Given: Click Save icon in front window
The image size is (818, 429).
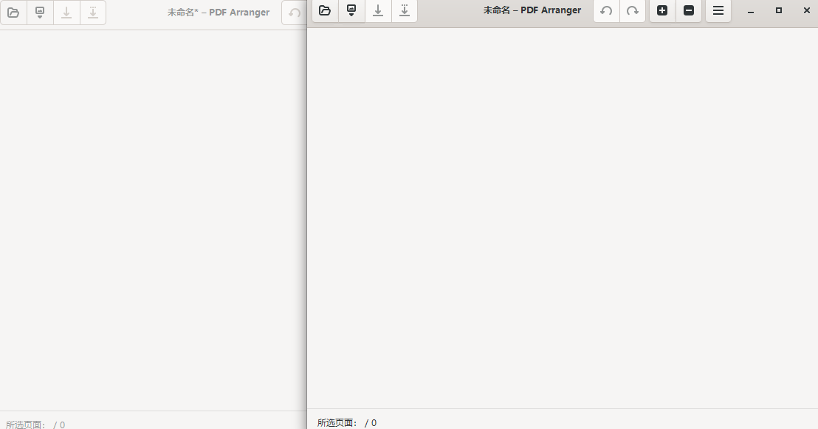Looking at the screenshot, I should point(378,10).
